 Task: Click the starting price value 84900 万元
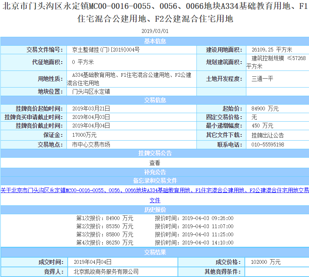265,109
